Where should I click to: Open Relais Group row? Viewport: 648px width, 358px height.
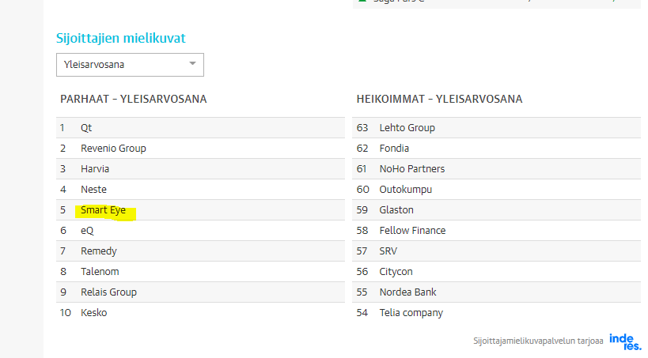click(200, 292)
